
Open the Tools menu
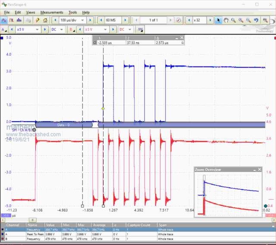(72, 13)
